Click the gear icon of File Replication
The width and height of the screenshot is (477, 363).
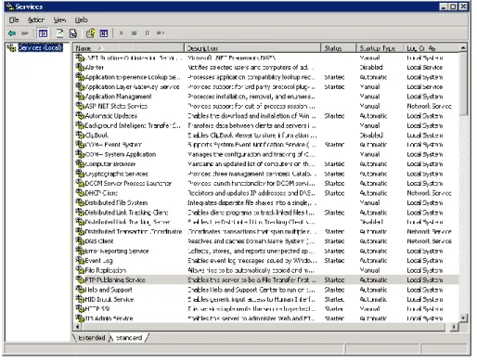pos(80,270)
